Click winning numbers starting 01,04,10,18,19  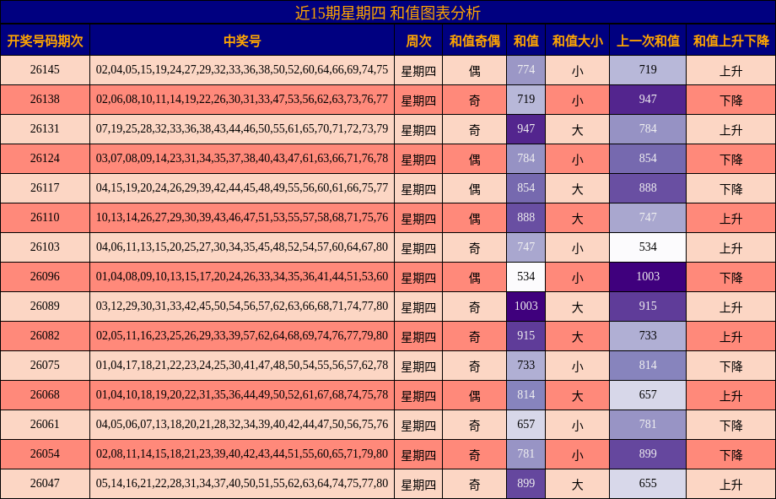click(x=242, y=395)
